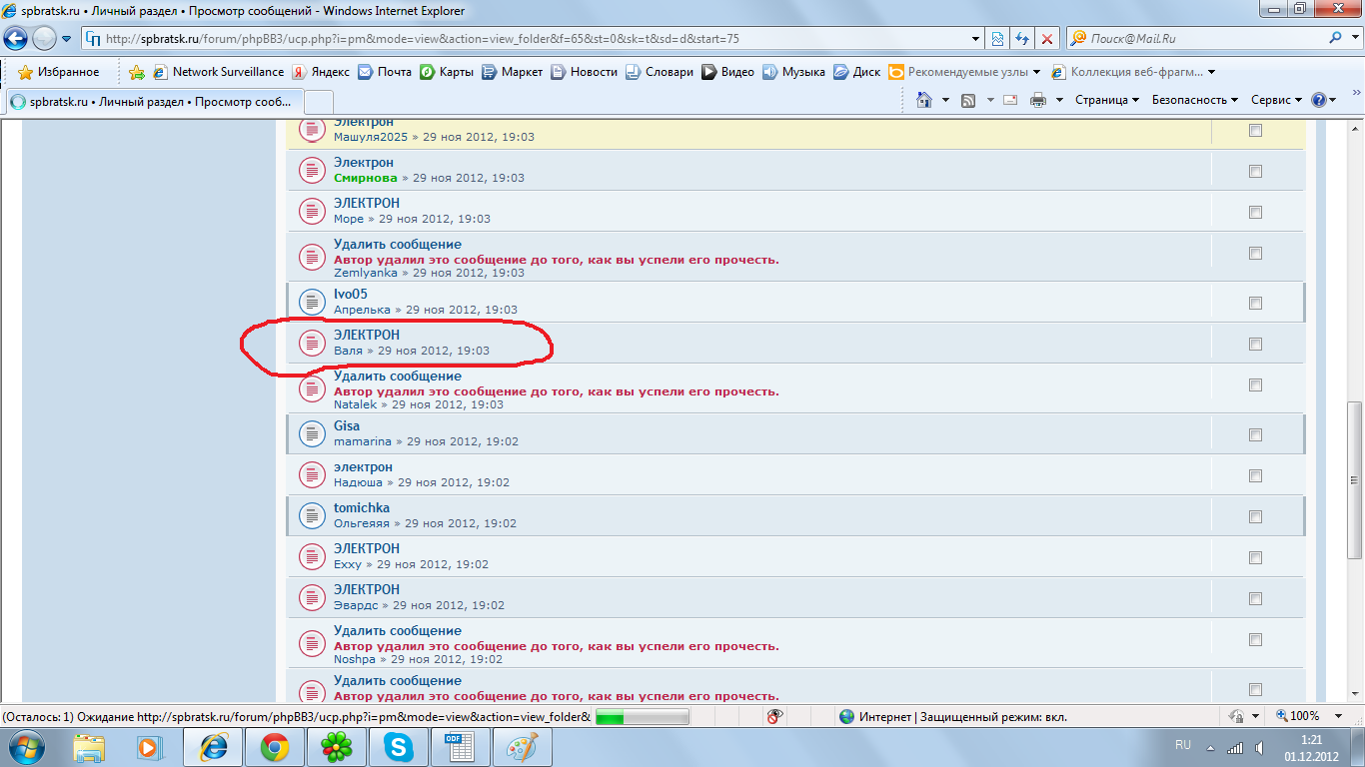Click message icon for the Валя row
Image resolution: width=1365 pixels, height=767 pixels.
pyautogui.click(x=313, y=343)
